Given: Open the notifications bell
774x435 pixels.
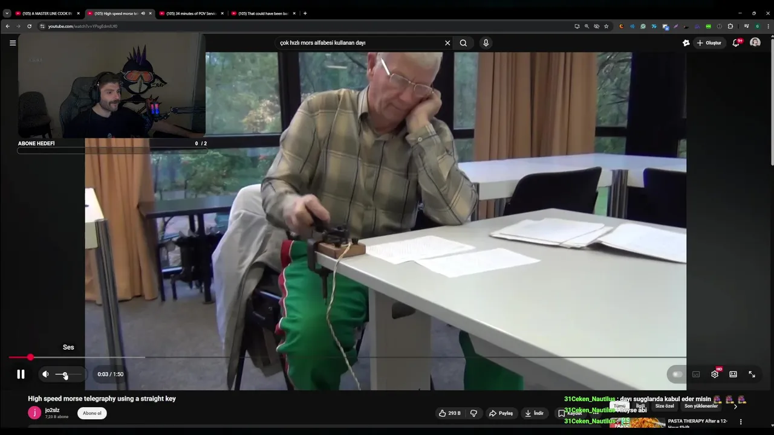Looking at the screenshot, I should (x=736, y=43).
